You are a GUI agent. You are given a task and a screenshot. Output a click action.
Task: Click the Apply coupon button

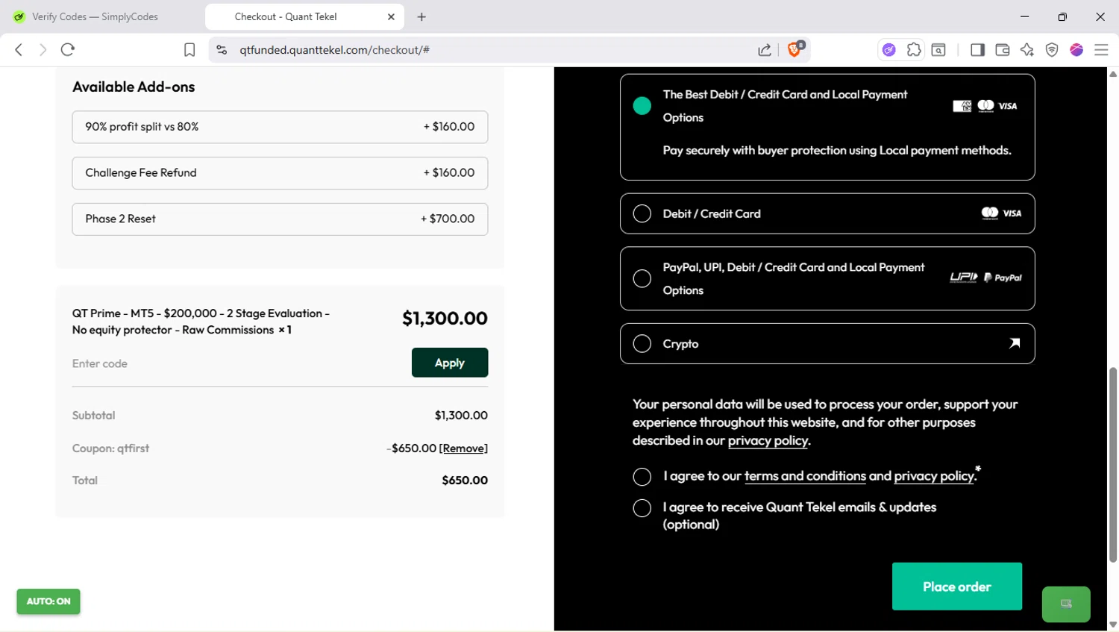[x=450, y=363]
